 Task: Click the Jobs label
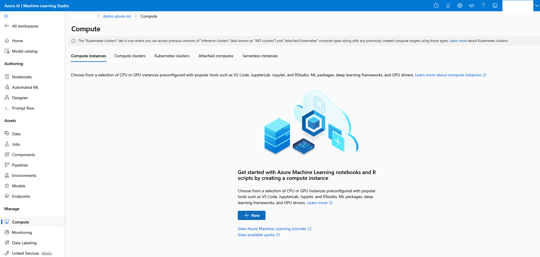tap(16, 144)
